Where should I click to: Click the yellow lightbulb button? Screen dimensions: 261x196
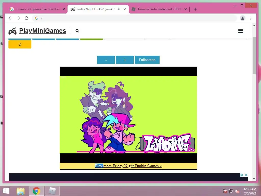click(x=20, y=44)
